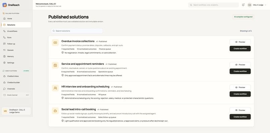Click the Channels speech bubble icon

click(x=4, y=89)
